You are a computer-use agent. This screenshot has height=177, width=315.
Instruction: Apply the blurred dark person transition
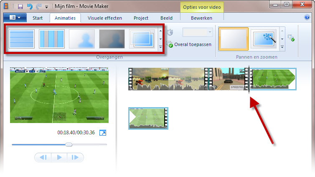pos(112,39)
